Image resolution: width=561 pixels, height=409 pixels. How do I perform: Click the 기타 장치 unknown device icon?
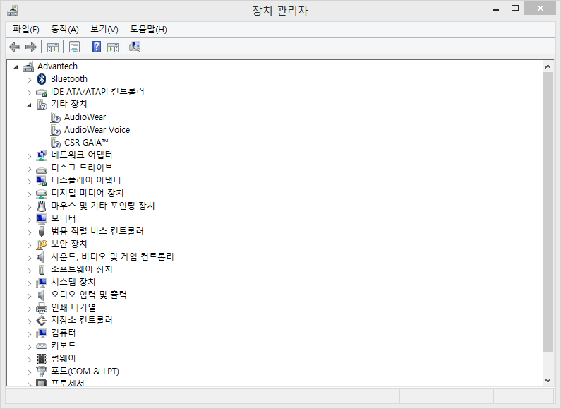coord(42,105)
